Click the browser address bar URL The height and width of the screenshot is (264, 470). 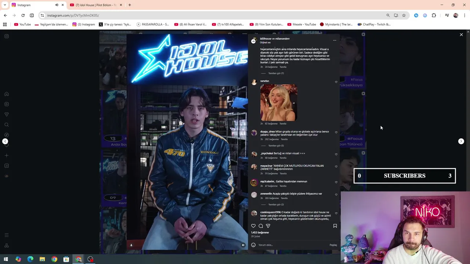click(x=73, y=15)
